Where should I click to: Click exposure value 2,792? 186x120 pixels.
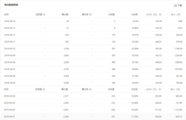click(x=66, y=69)
